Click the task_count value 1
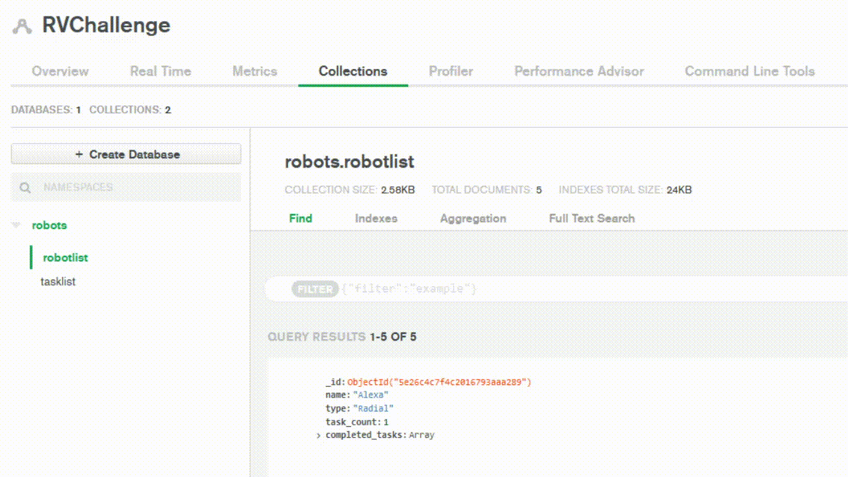The image size is (848, 477). click(386, 422)
